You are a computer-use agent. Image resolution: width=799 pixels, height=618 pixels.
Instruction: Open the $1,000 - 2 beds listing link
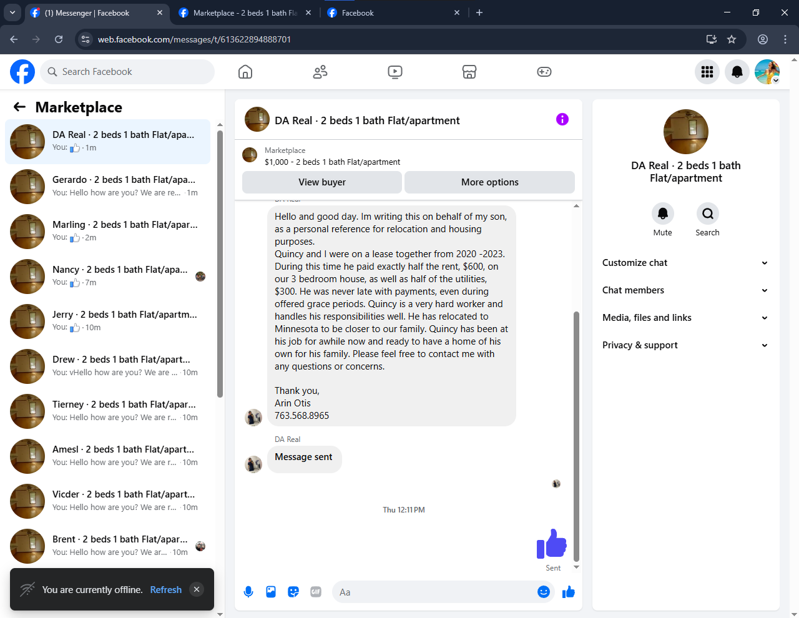(x=332, y=162)
